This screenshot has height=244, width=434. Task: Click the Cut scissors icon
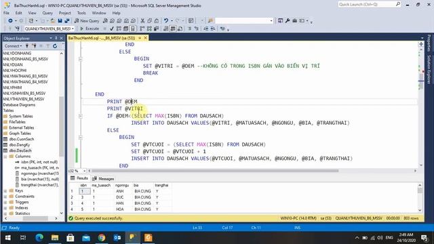(142, 21)
